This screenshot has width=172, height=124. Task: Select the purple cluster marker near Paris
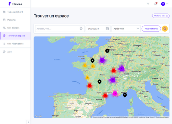102,60
